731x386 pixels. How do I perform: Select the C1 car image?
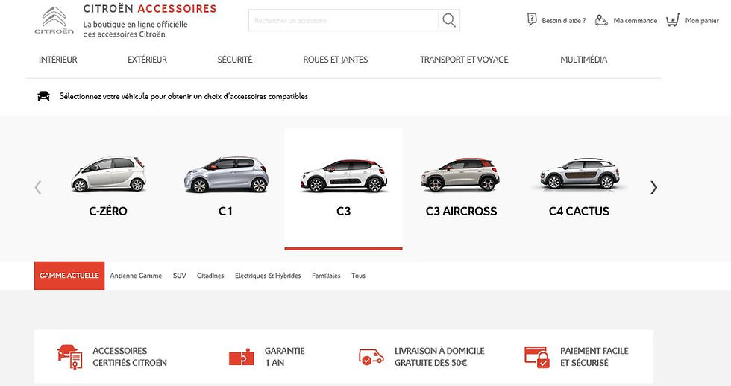point(226,174)
